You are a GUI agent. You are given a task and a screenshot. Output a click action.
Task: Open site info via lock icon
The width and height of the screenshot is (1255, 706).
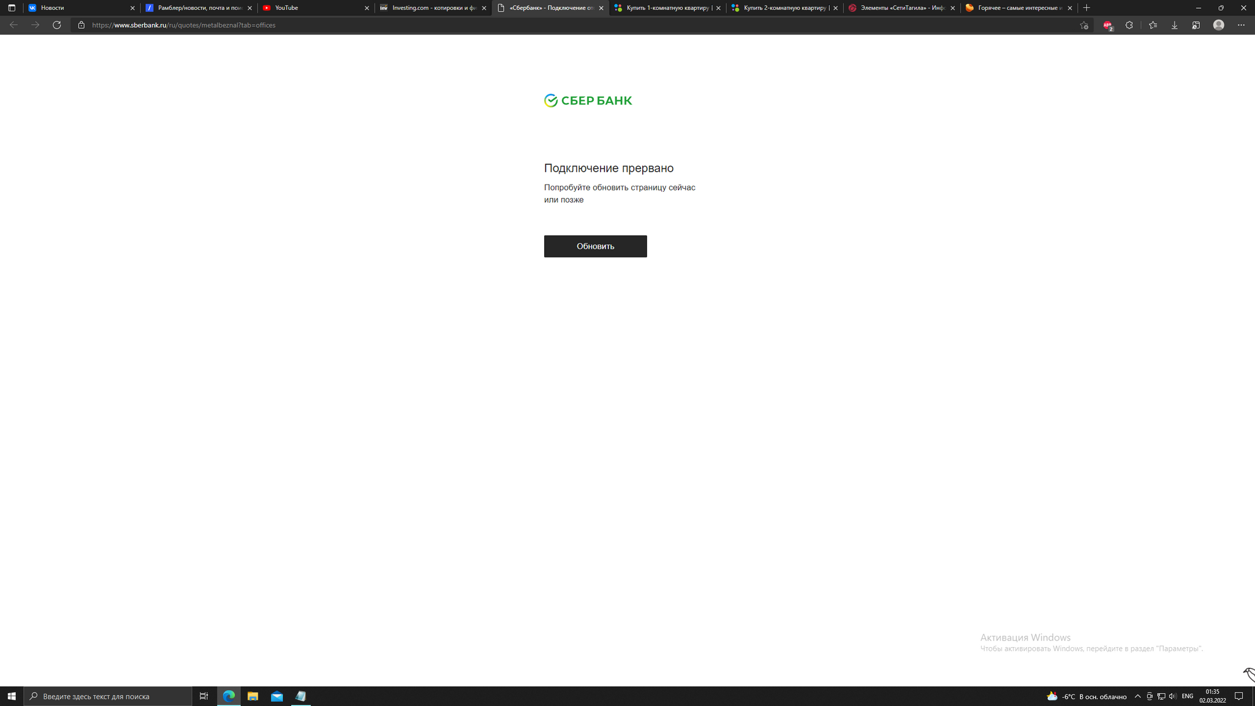pos(81,25)
